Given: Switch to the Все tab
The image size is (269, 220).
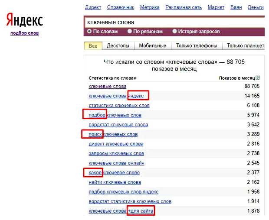Looking at the screenshot, I should 93,46.
